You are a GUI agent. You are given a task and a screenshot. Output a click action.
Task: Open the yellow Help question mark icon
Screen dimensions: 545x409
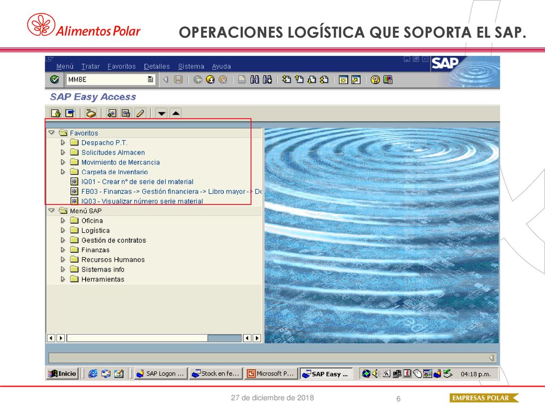pyautogui.click(x=375, y=80)
